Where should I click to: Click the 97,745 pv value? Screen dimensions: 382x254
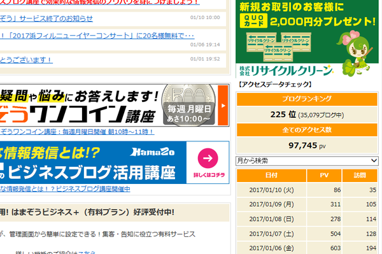click(307, 145)
